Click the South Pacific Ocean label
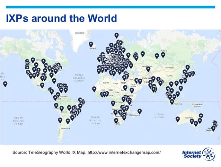 click(x=18, y=121)
